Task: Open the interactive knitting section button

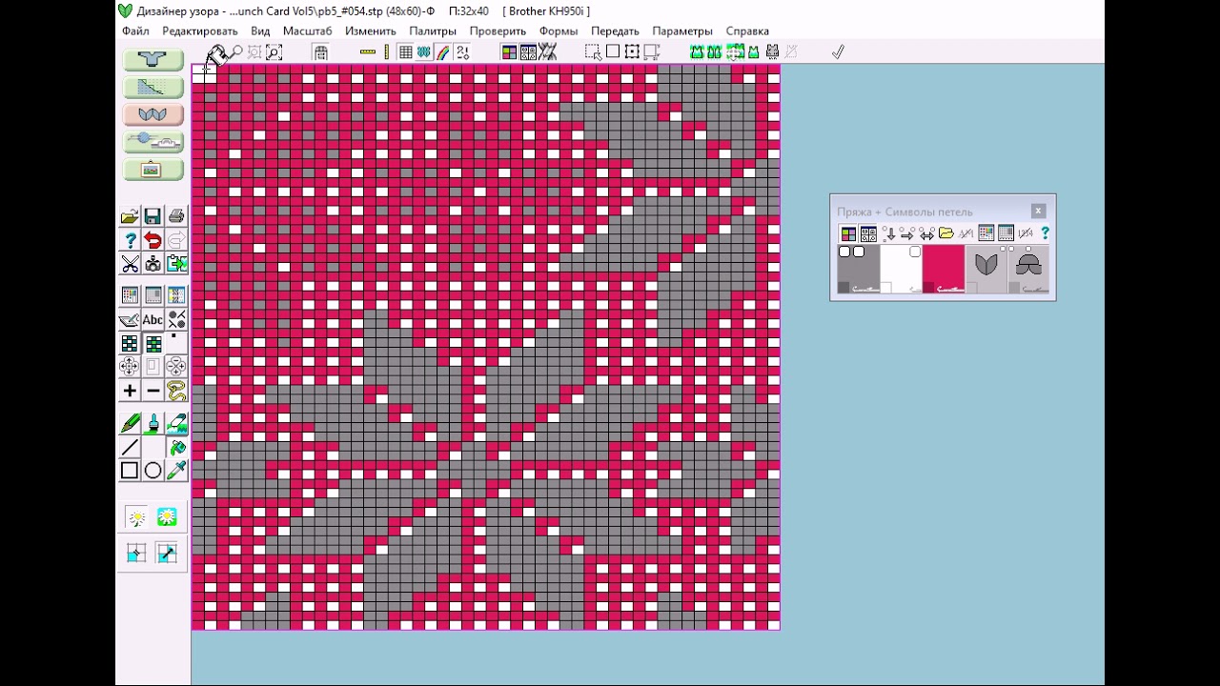Action: (x=152, y=142)
